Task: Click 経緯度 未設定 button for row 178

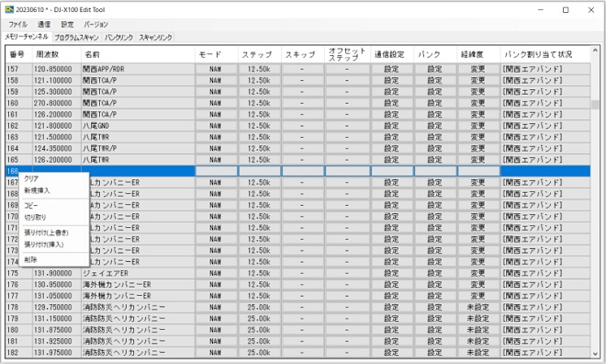Action: pos(478,308)
